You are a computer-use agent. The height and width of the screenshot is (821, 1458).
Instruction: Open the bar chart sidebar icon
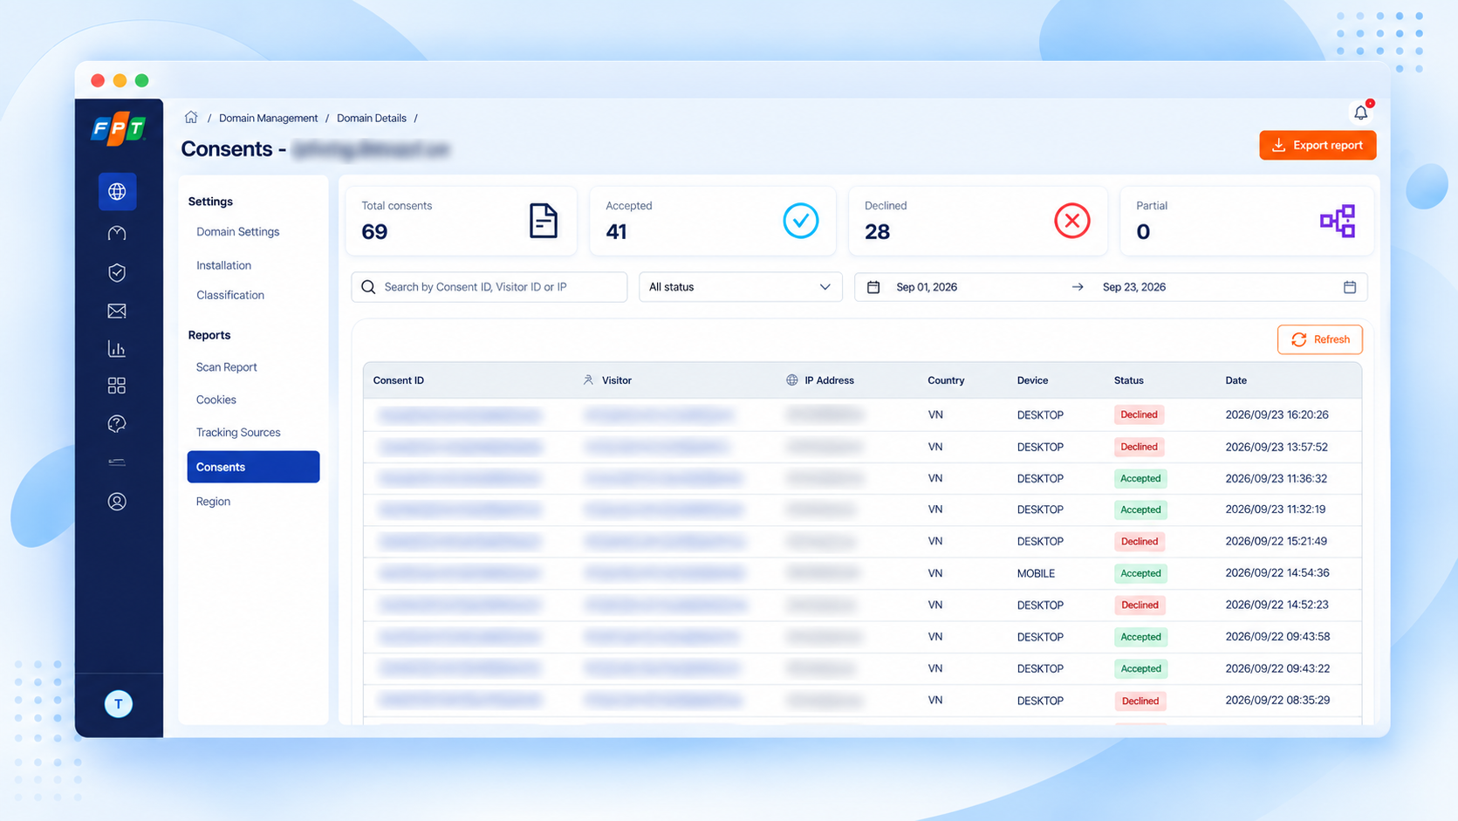[x=117, y=349]
